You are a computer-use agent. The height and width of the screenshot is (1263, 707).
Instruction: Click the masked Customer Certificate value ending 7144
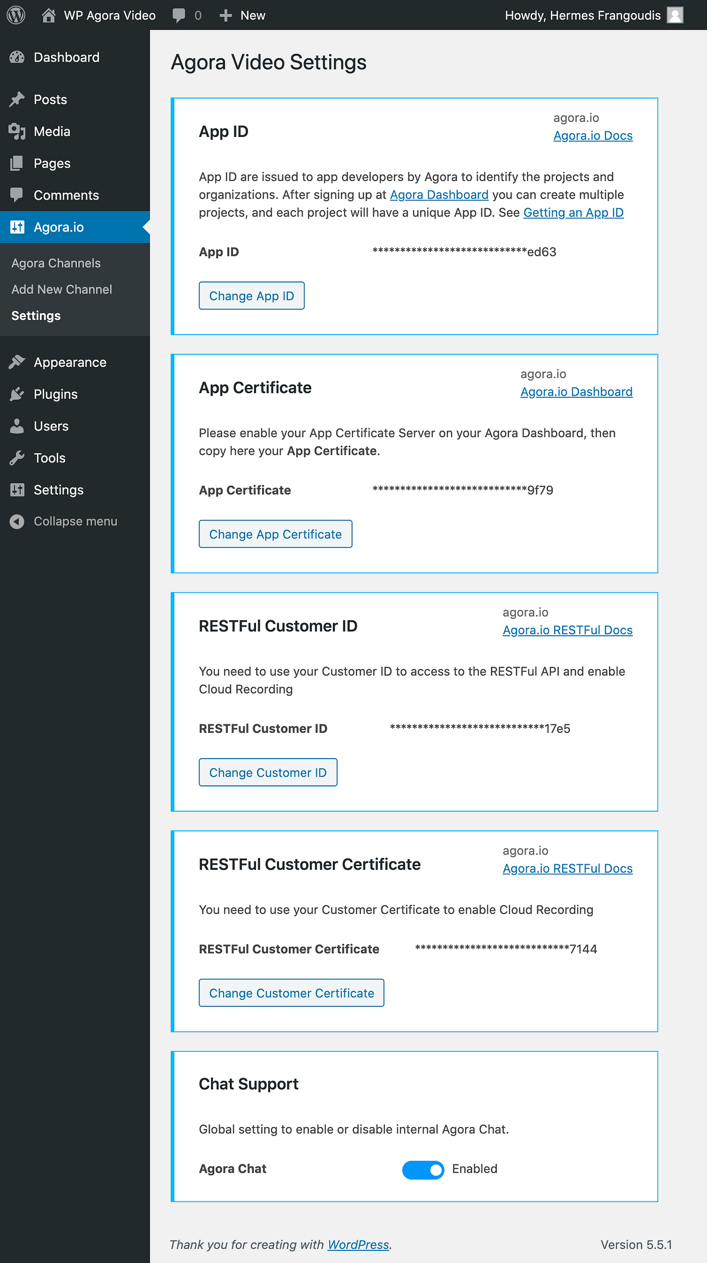point(506,949)
